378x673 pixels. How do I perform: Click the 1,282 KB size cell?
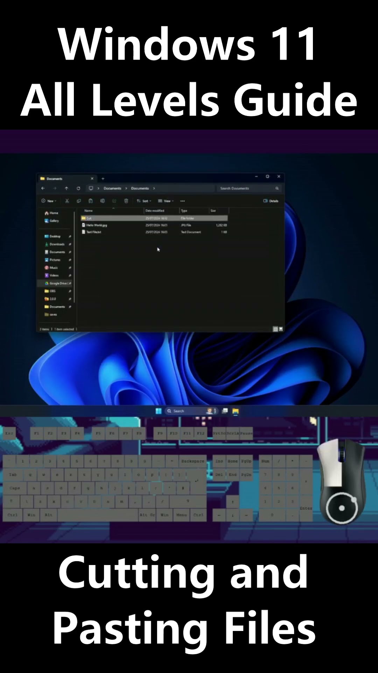click(x=222, y=225)
